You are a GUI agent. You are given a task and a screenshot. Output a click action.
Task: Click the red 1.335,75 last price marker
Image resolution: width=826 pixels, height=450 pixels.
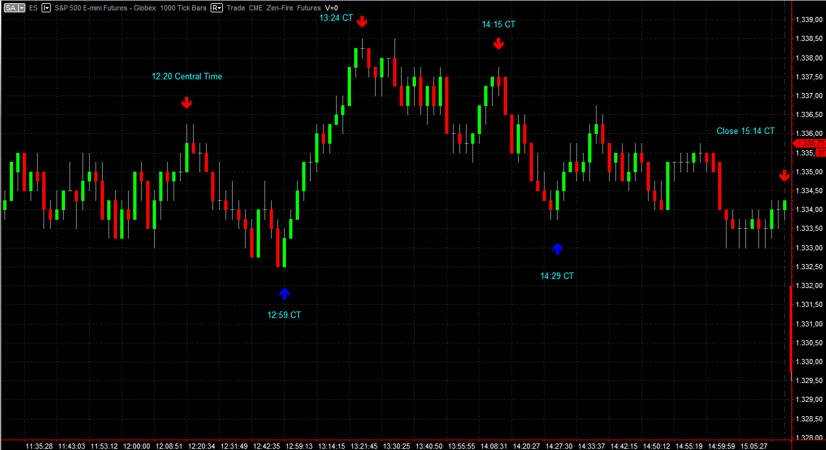(x=810, y=143)
